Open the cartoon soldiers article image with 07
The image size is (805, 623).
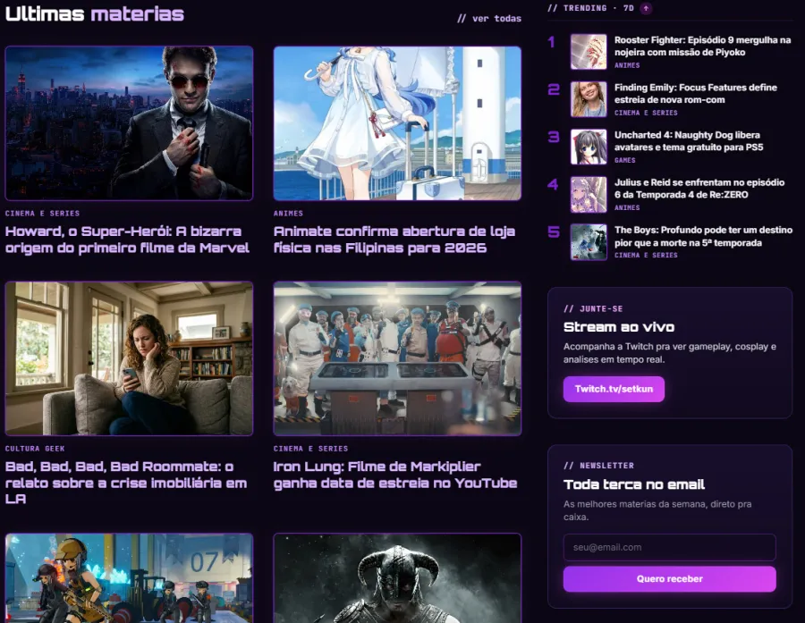[x=129, y=578]
